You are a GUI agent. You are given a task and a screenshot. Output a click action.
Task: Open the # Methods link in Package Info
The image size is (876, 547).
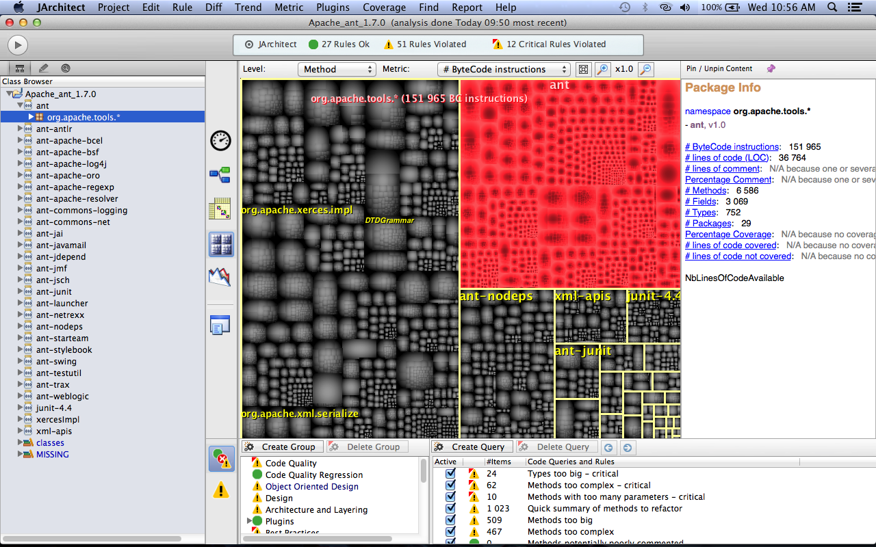(706, 191)
